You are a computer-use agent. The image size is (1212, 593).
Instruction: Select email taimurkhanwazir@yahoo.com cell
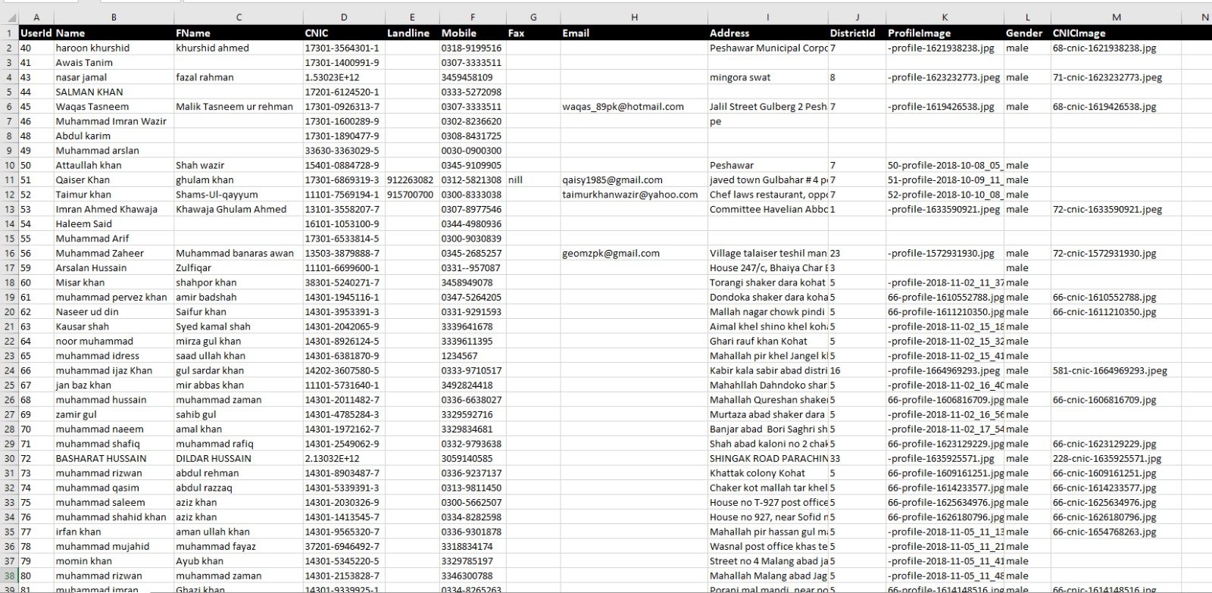[633, 195]
